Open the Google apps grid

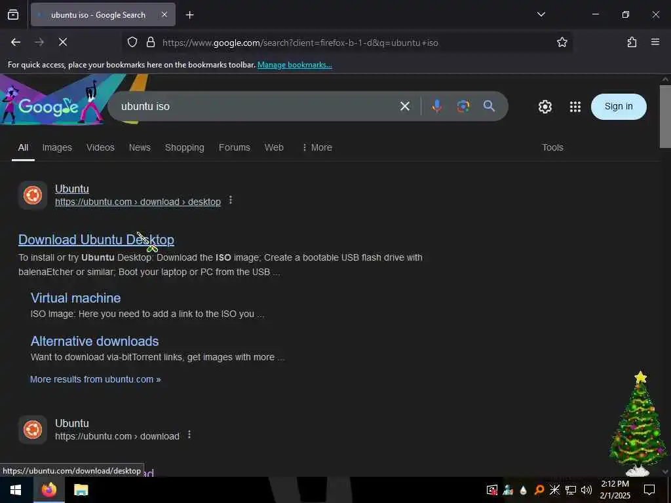[x=575, y=107]
